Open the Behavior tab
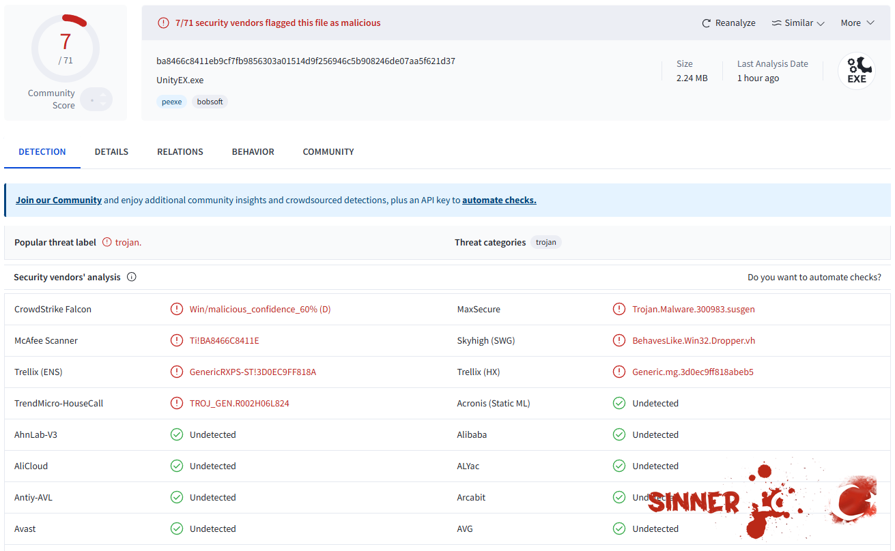The height and width of the screenshot is (551, 895). (253, 151)
